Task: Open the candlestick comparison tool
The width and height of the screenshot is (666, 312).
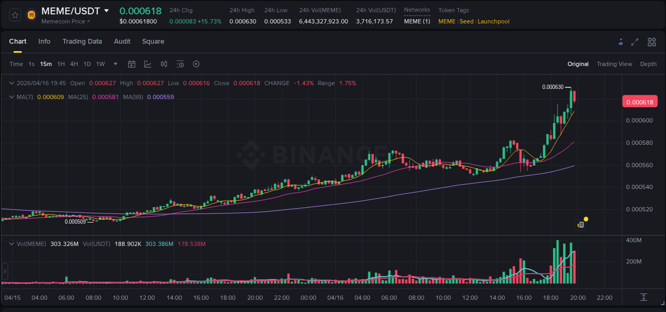Action: tap(164, 64)
